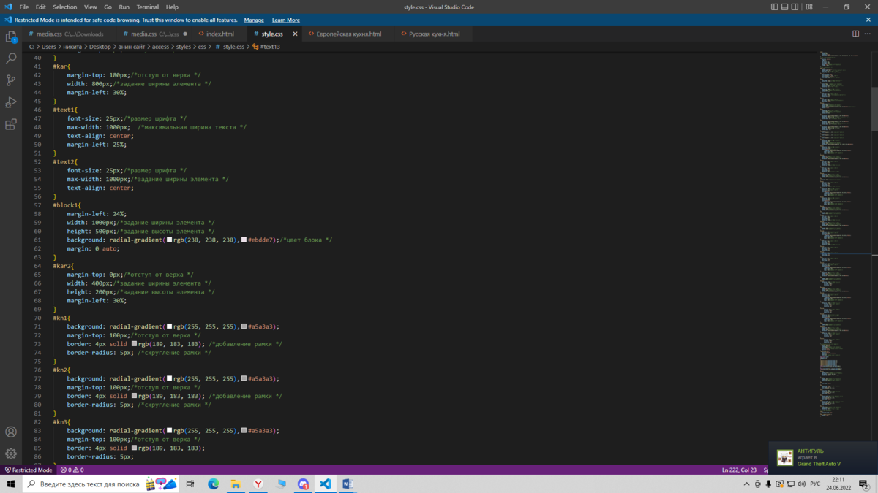Close the Restricted Mode notification banner

click(868, 20)
